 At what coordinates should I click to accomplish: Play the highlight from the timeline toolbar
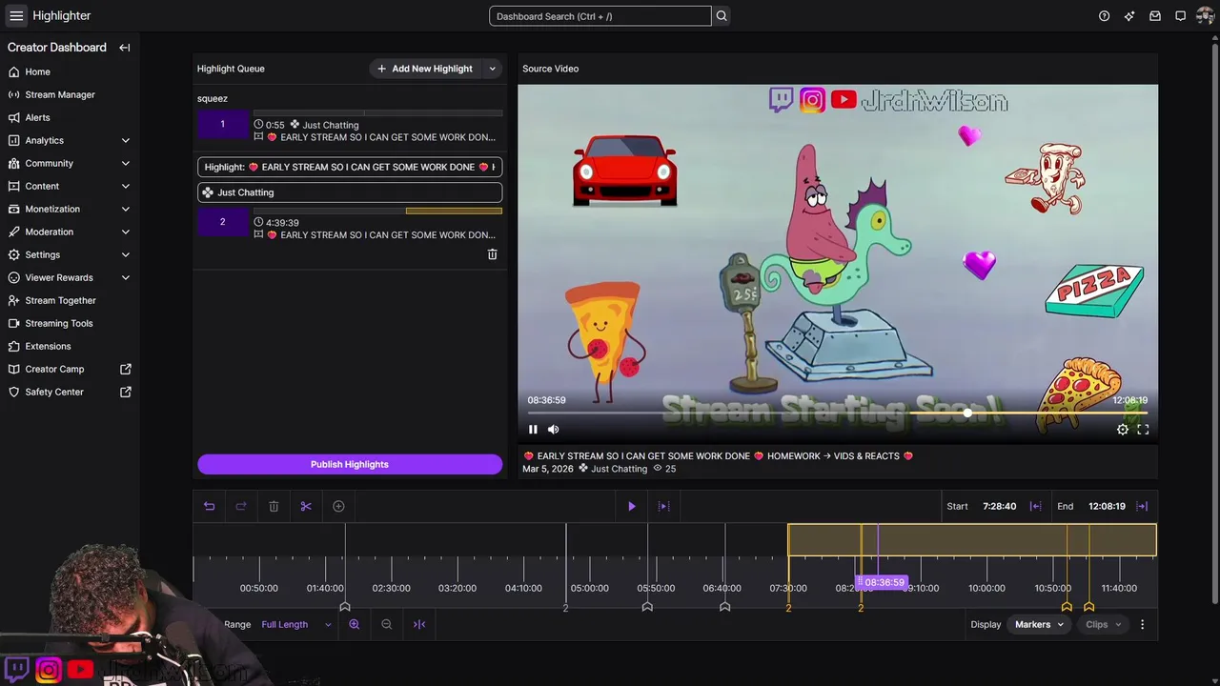[x=631, y=507]
